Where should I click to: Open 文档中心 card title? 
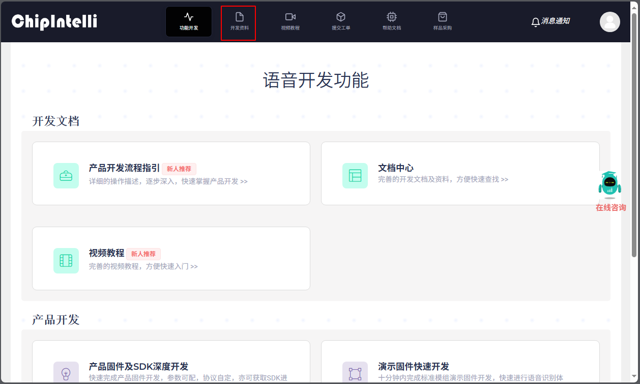[396, 168]
